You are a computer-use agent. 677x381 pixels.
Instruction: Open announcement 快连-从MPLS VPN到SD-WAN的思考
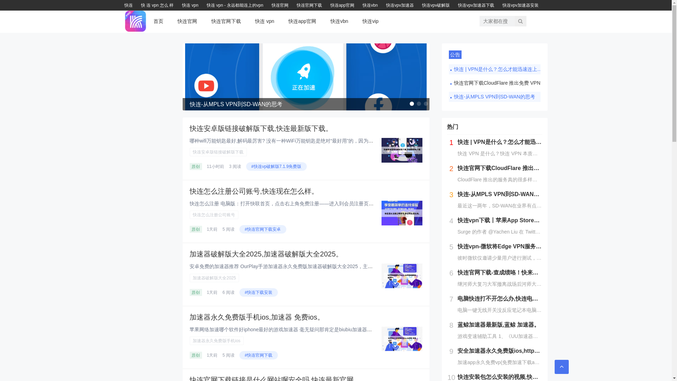pos(494,97)
